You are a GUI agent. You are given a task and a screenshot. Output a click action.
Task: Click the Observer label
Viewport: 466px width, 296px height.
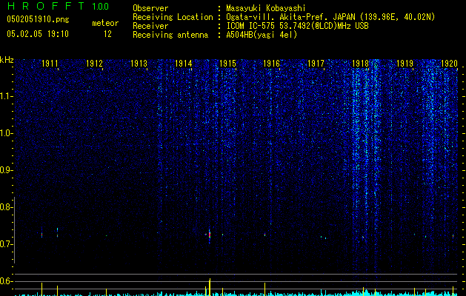point(150,8)
